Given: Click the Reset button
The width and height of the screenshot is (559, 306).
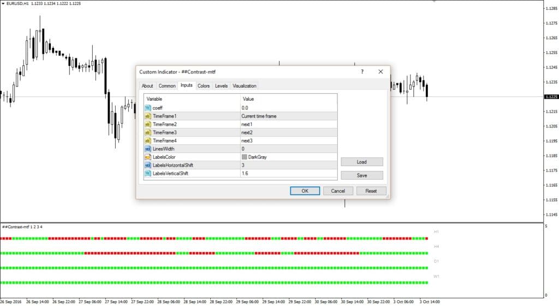Looking at the screenshot, I should point(371,191).
